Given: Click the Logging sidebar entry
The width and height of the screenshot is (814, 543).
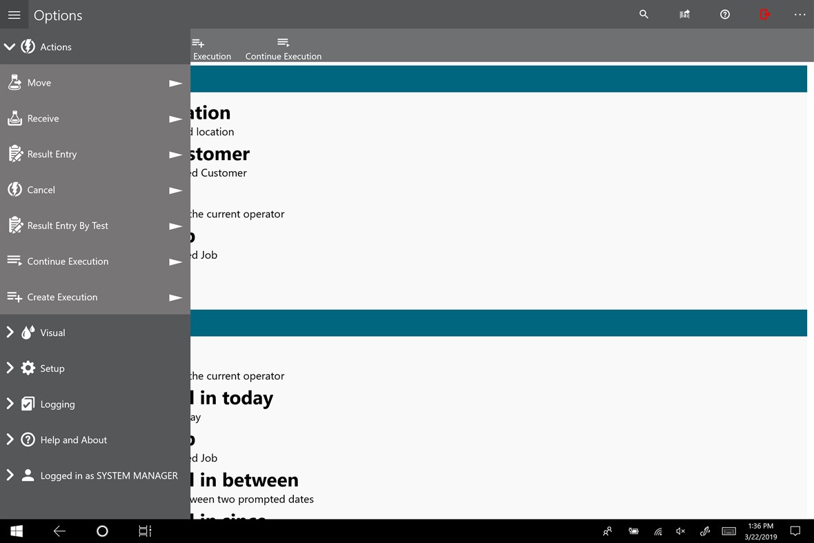Looking at the screenshot, I should pyautogui.click(x=57, y=404).
